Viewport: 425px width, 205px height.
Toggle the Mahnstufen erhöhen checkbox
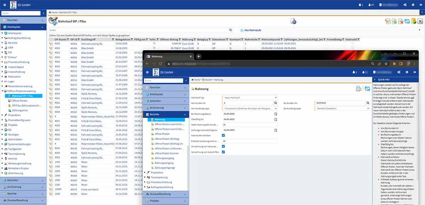(x=223, y=136)
